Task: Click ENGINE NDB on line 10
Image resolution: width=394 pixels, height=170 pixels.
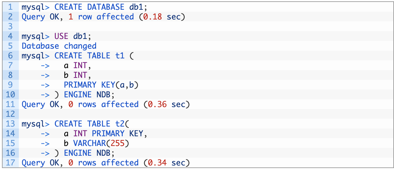Action: 89,95
